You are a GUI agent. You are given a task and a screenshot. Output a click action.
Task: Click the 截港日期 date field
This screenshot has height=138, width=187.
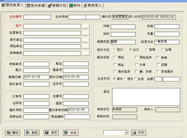coord(36,77)
